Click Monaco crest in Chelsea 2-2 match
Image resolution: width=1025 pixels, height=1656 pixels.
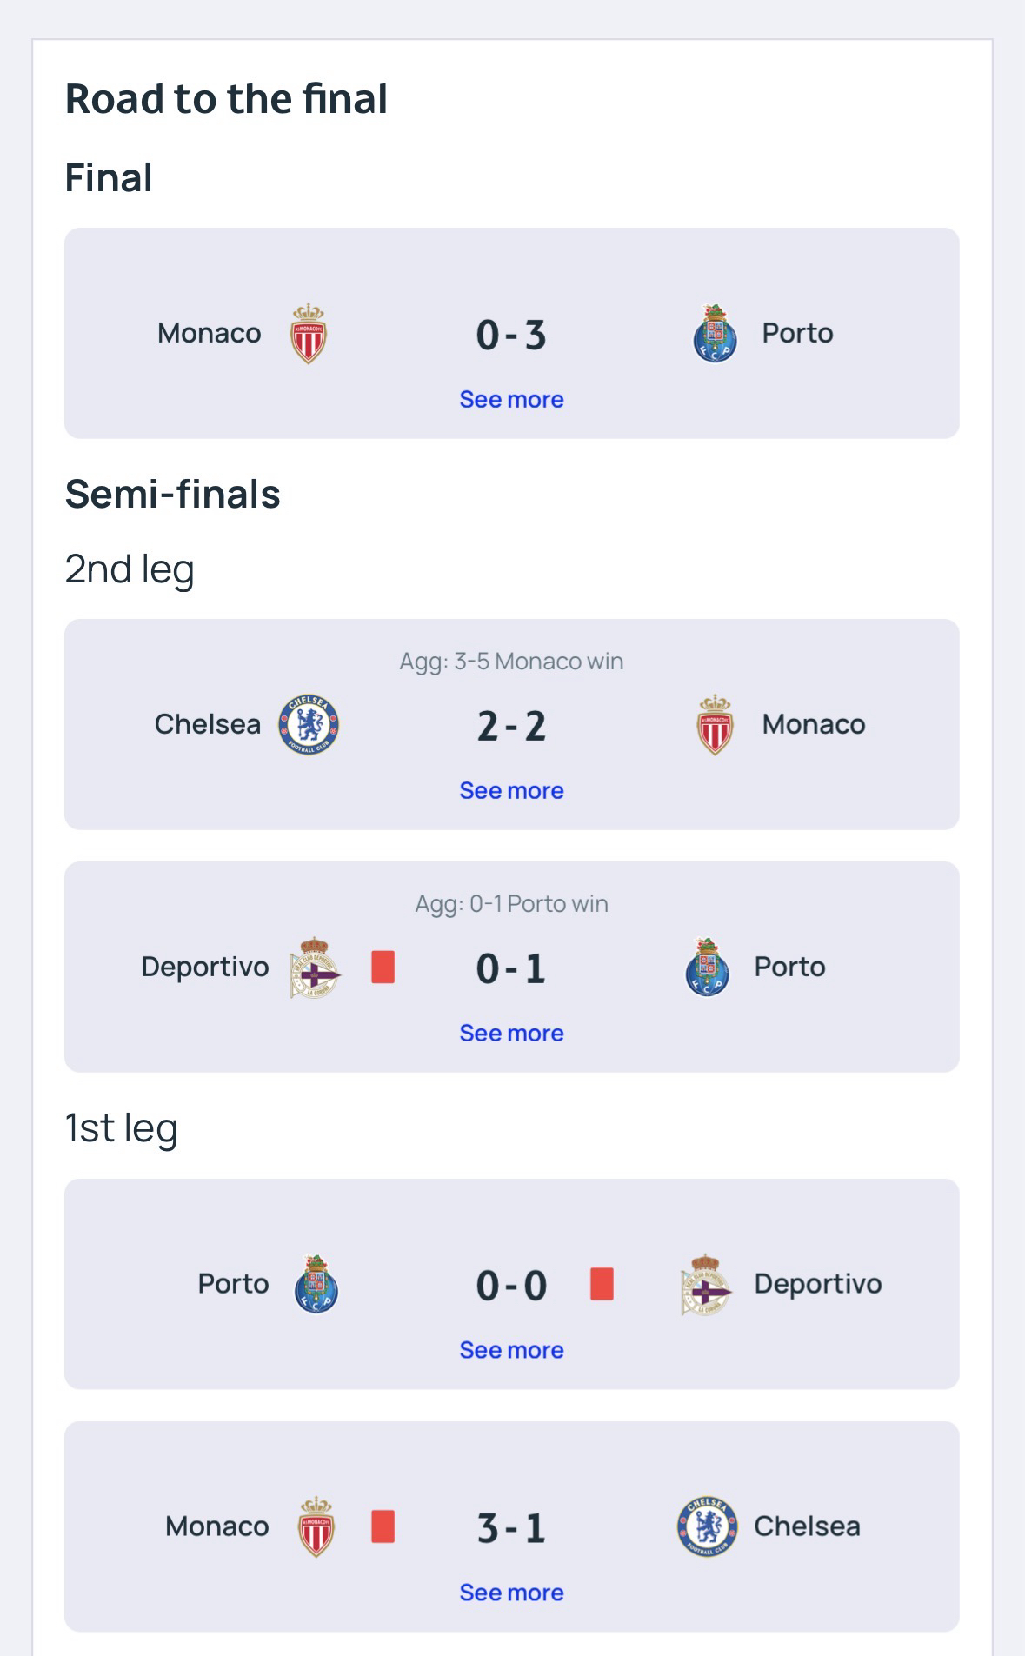[715, 724]
